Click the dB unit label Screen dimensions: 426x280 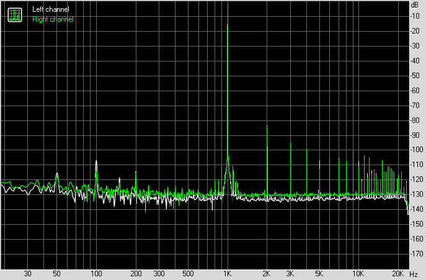pos(415,5)
